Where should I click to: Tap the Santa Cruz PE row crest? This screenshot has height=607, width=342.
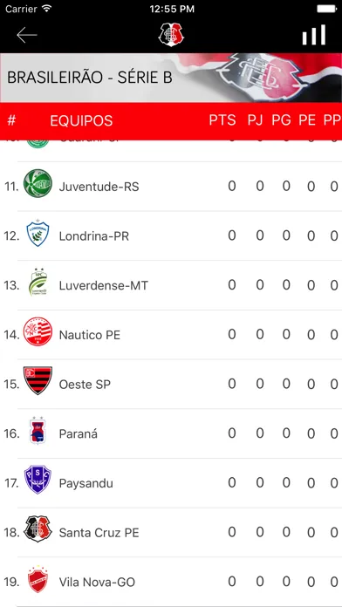coord(38,529)
